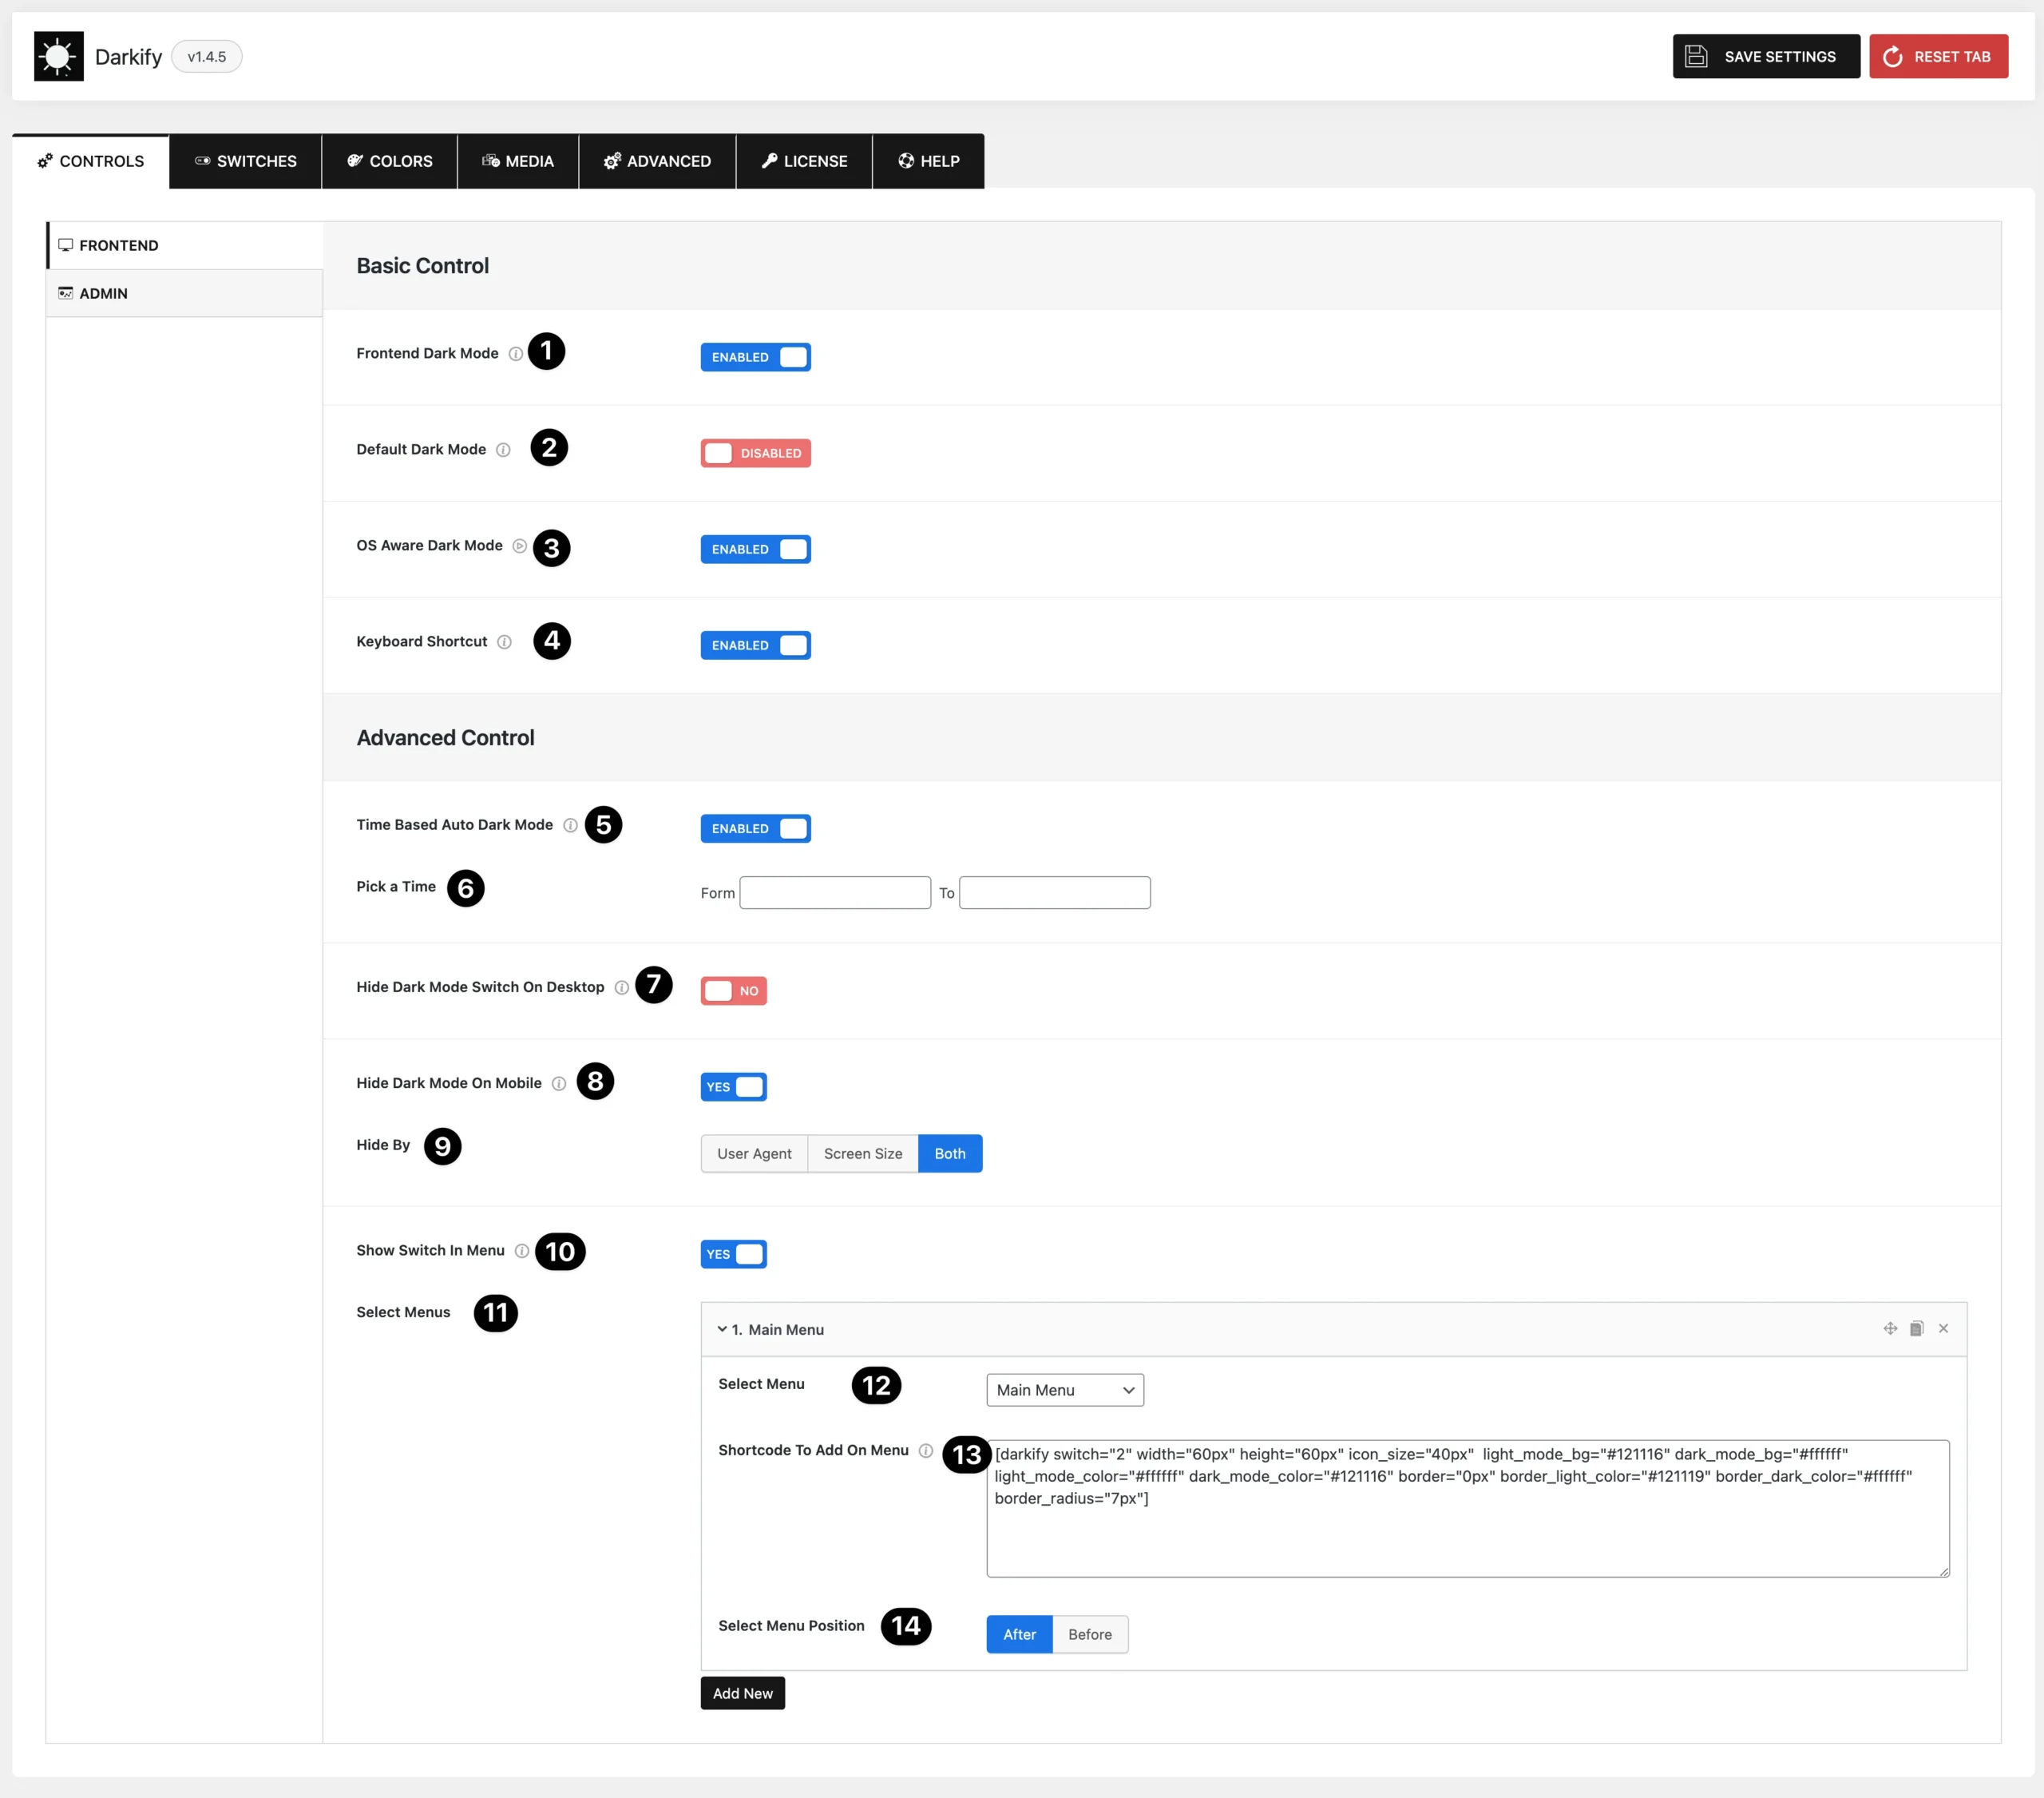Switch to the Advanced tab

(x=657, y=161)
